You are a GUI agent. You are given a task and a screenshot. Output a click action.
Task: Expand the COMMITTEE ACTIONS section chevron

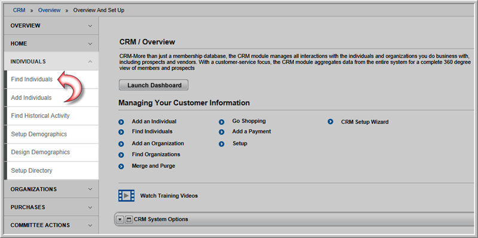tap(90, 225)
